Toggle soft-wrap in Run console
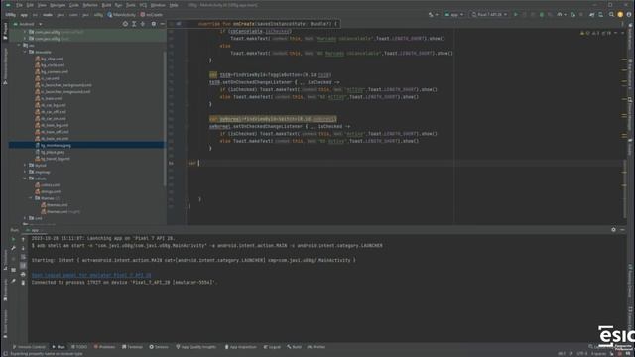This screenshot has height=357, width=635. [x=23, y=257]
